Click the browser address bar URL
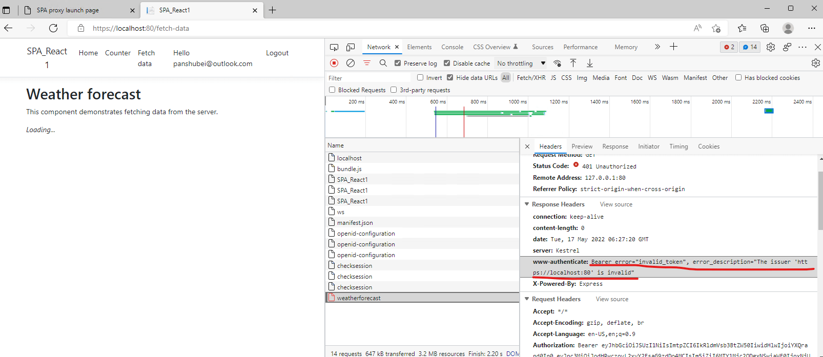 click(x=141, y=28)
